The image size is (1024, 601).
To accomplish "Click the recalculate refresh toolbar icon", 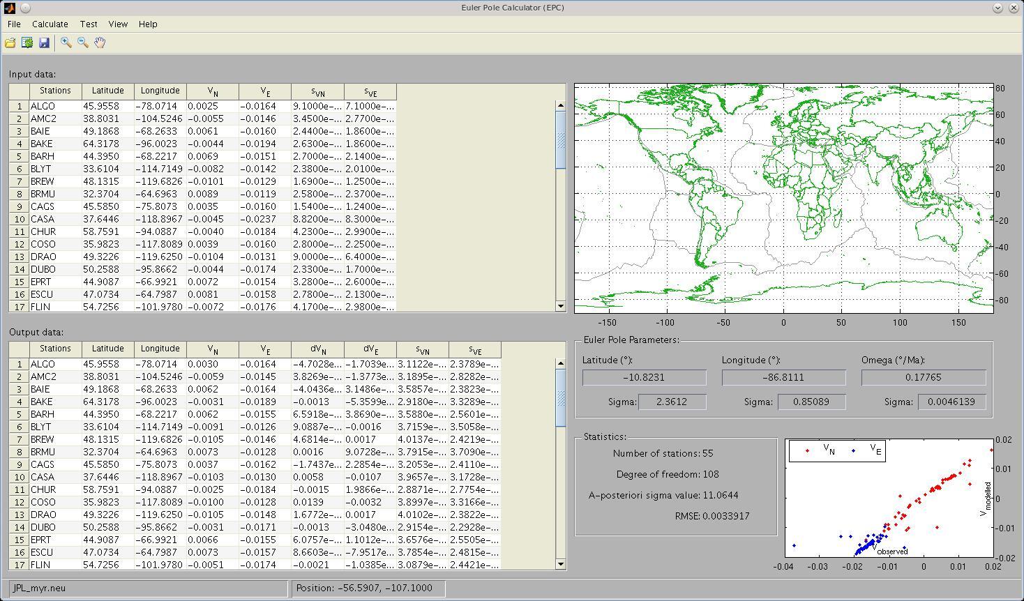I will 27,43.
